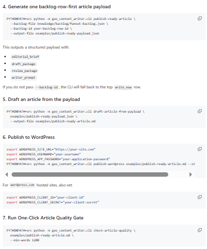Copy the WORDPRESS_CLIENT_ID export block
Image resolution: width=207 pixels, height=249 pixels.
[x=200, y=197]
